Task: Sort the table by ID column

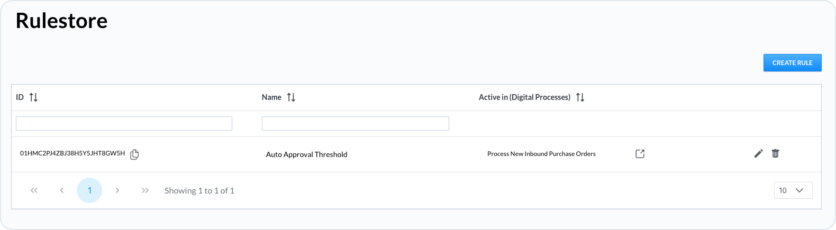Action: (33, 97)
